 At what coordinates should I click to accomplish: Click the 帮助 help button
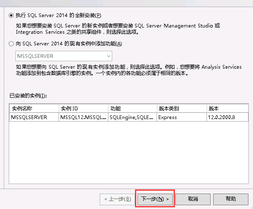231,199
